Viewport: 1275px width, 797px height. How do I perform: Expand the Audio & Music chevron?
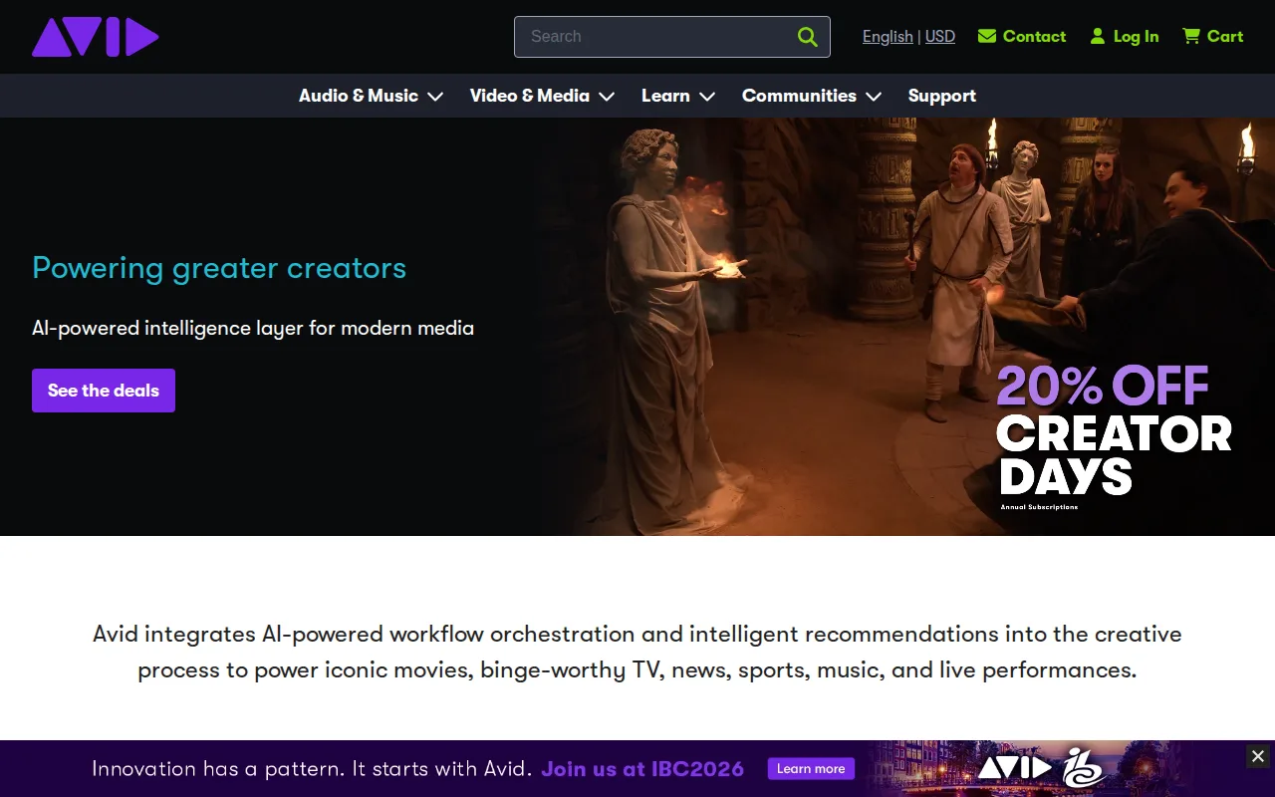tap(435, 97)
